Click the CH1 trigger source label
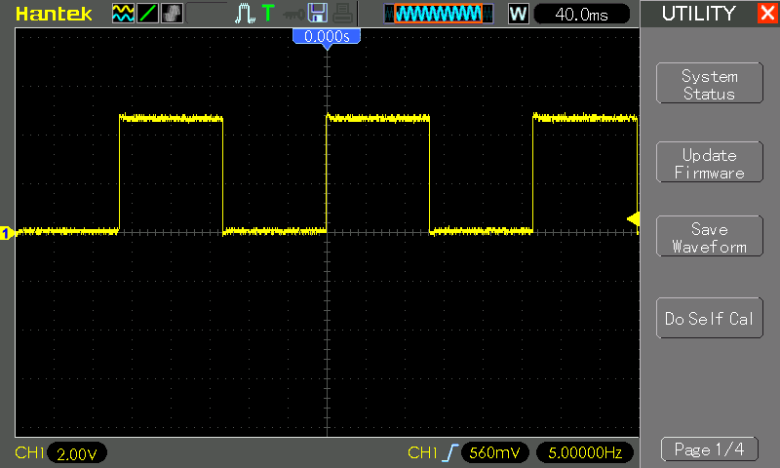 pyautogui.click(x=422, y=452)
